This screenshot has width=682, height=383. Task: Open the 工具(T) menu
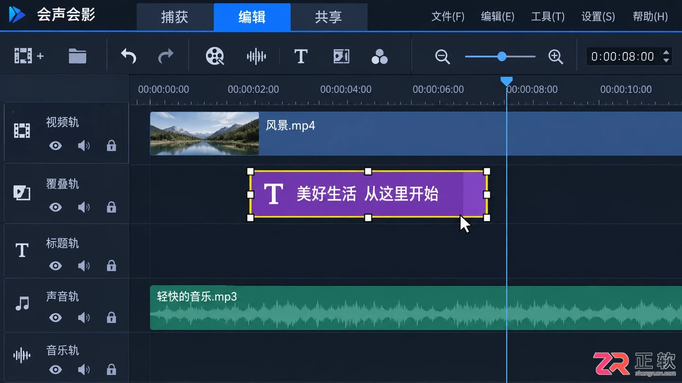click(547, 17)
